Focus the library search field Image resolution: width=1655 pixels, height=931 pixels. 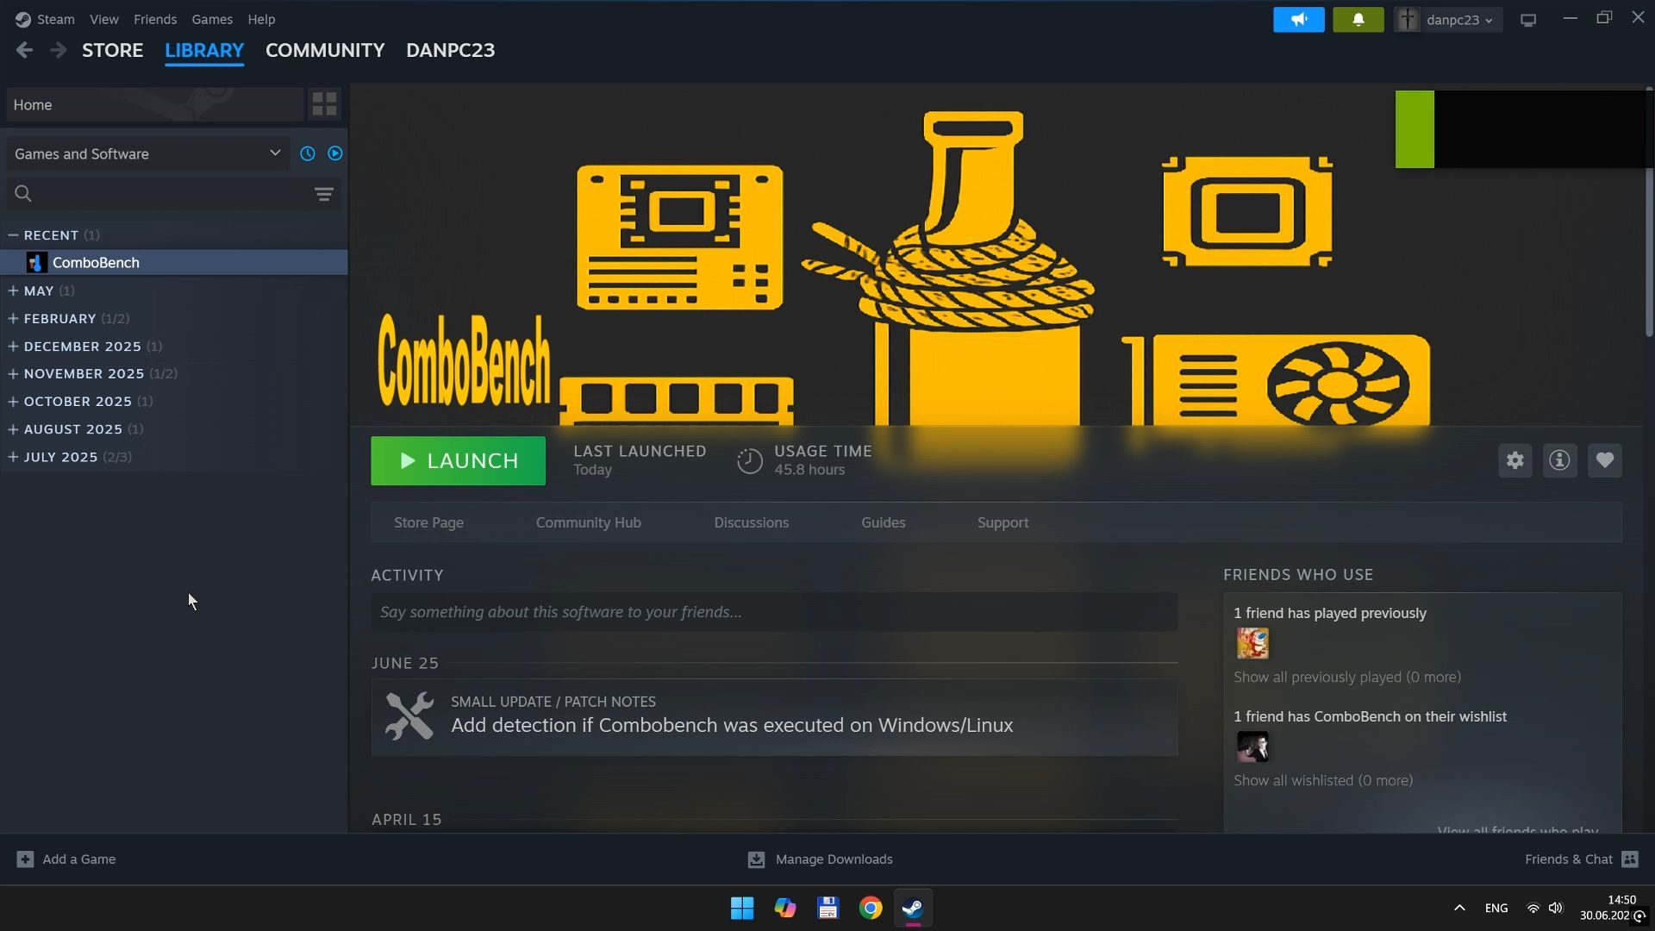point(172,194)
